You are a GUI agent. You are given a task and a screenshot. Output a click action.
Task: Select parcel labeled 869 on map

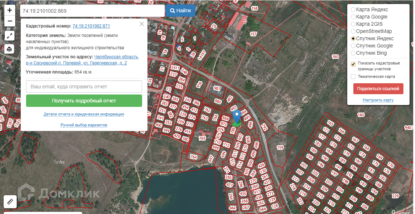(225, 118)
